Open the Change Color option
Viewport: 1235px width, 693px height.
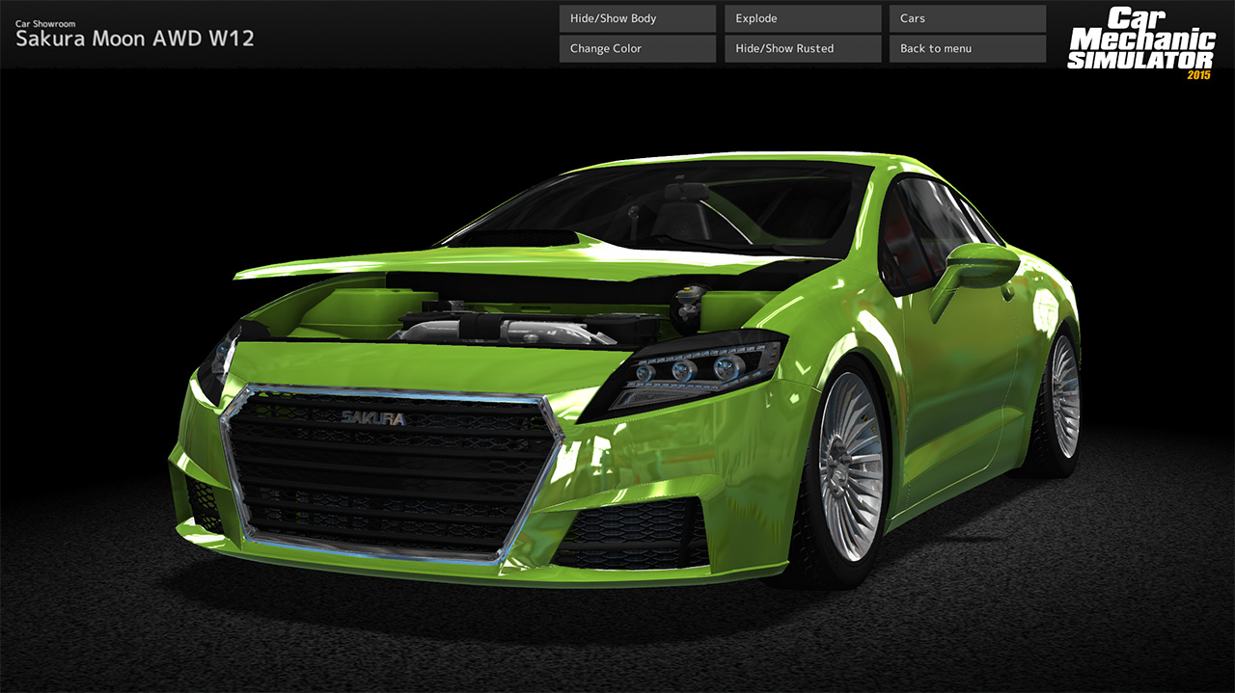coord(636,48)
